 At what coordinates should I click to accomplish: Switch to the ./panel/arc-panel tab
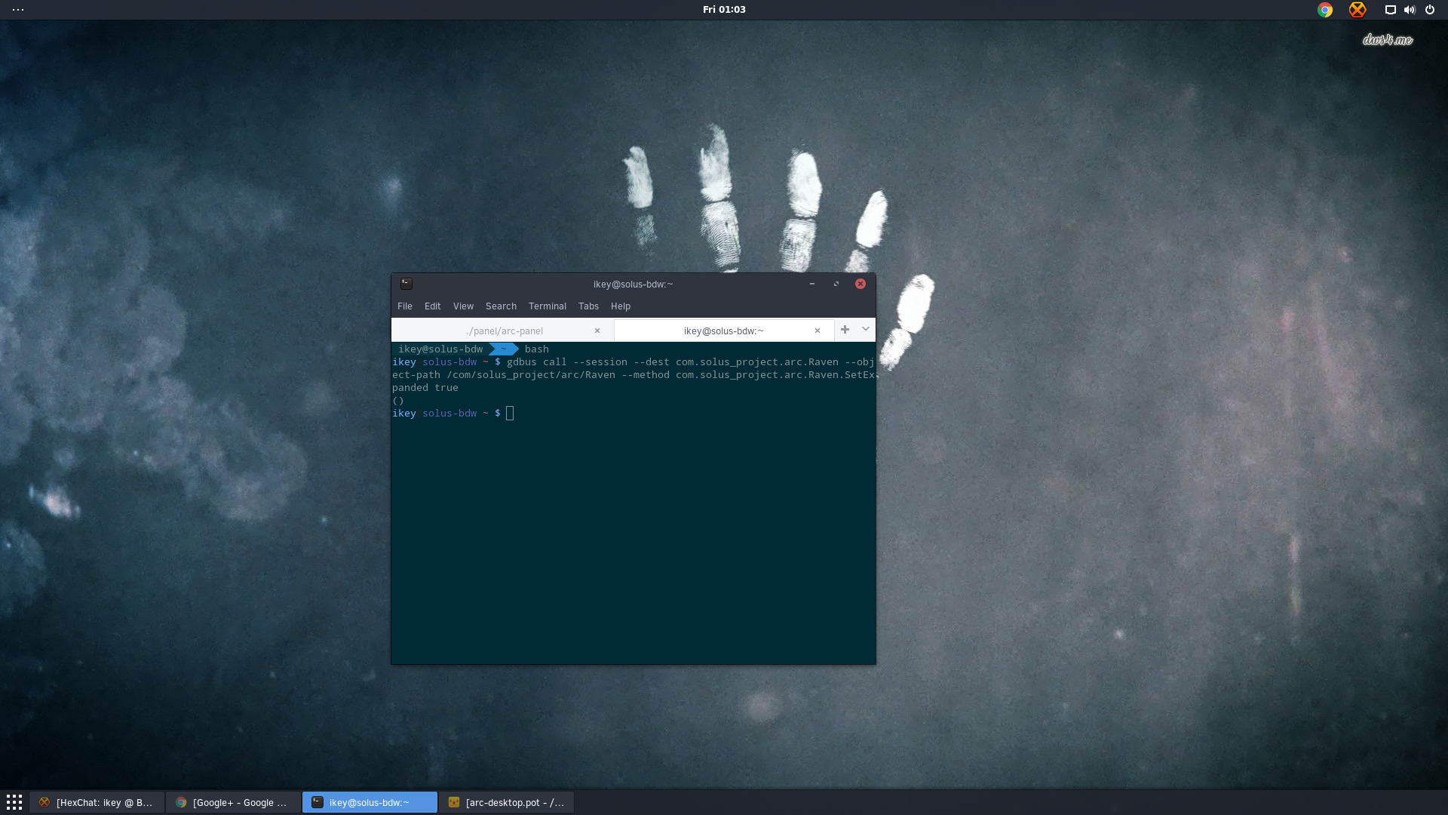pos(502,331)
